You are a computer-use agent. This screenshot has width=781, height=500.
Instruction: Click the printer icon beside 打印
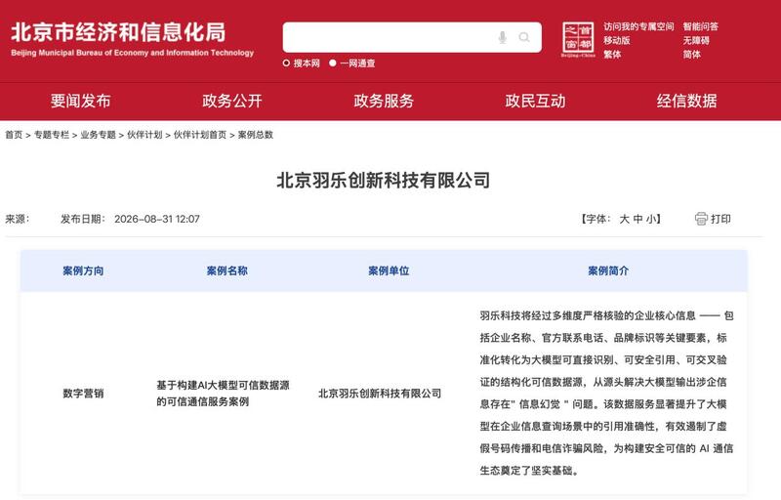click(701, 219)
